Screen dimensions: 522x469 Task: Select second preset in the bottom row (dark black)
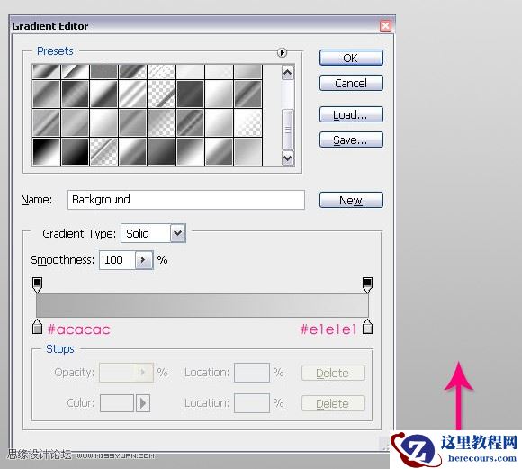(x=76, y=152)
